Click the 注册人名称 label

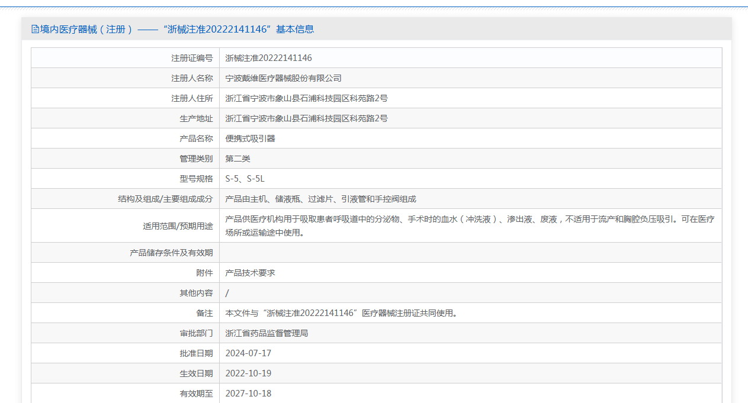192,78
